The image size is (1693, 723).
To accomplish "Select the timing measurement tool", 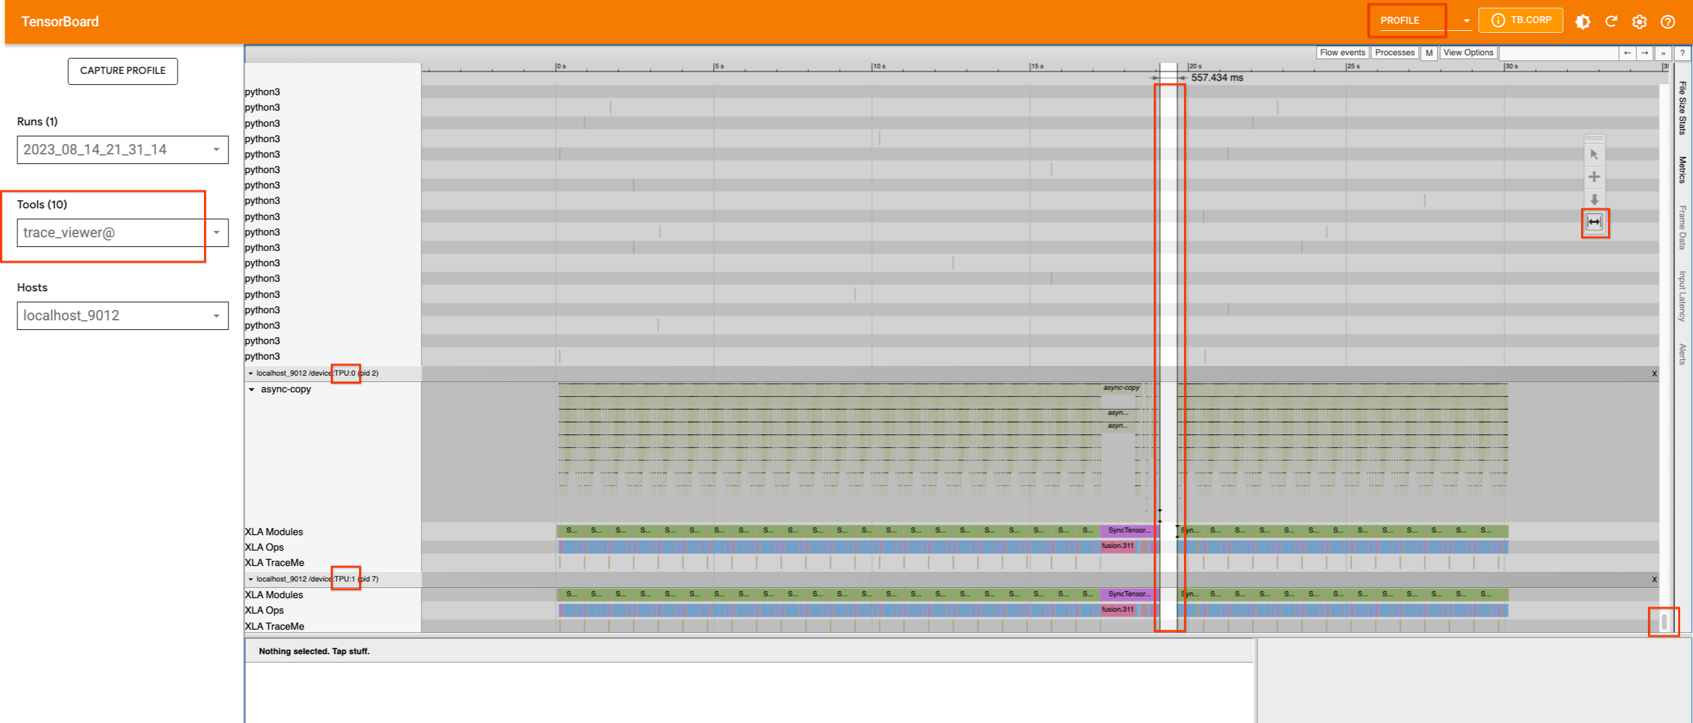I will pos(1594,222).
